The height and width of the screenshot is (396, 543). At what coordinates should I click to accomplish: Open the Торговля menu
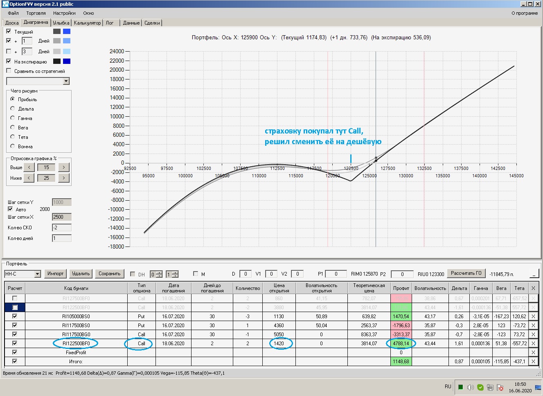(36, 13)
